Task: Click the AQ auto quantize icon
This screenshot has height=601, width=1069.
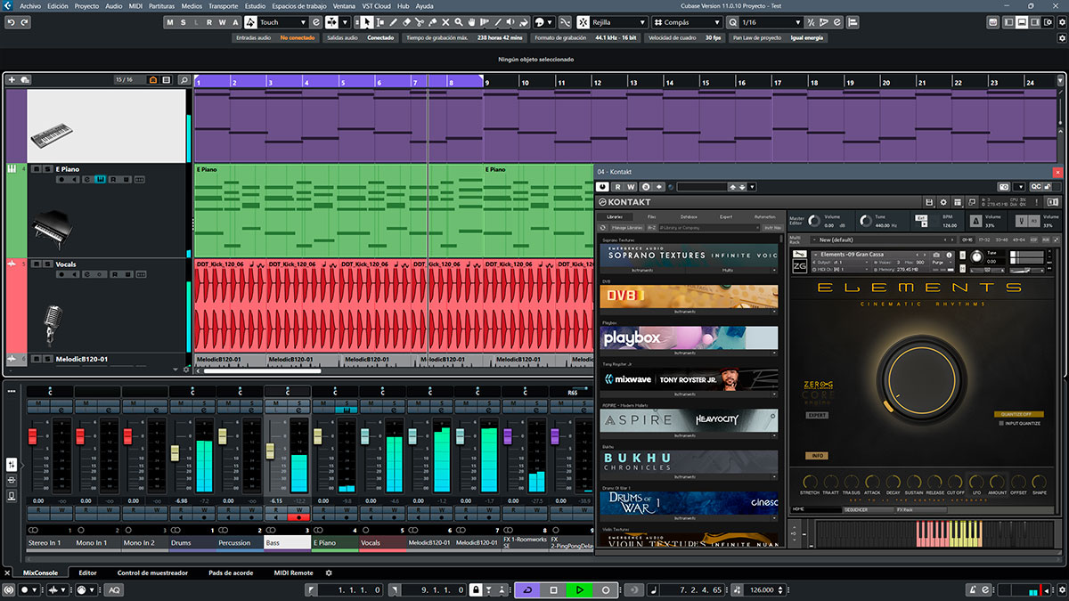Action: pyautogui.click(x=114, y=590)
